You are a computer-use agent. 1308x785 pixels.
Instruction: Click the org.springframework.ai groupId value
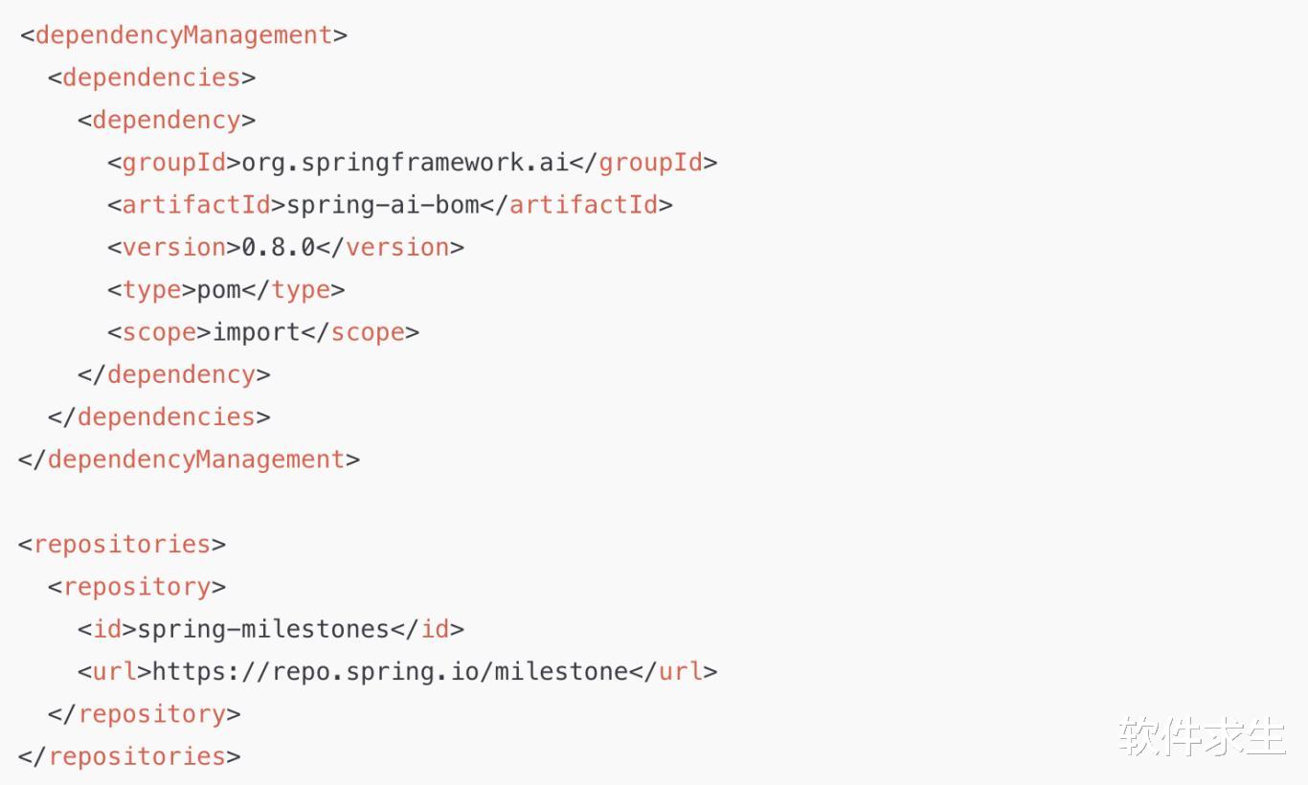pos(405,163)
